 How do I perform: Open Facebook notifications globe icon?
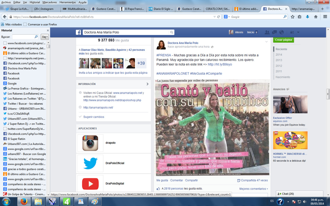click(281, 32)
